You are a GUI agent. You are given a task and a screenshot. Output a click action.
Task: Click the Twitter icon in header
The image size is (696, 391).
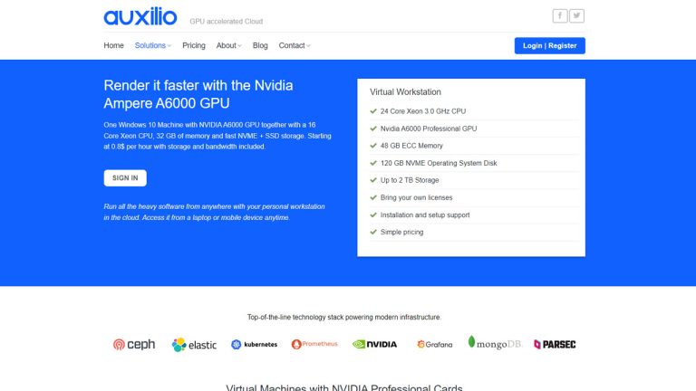(x=576, y=15)
